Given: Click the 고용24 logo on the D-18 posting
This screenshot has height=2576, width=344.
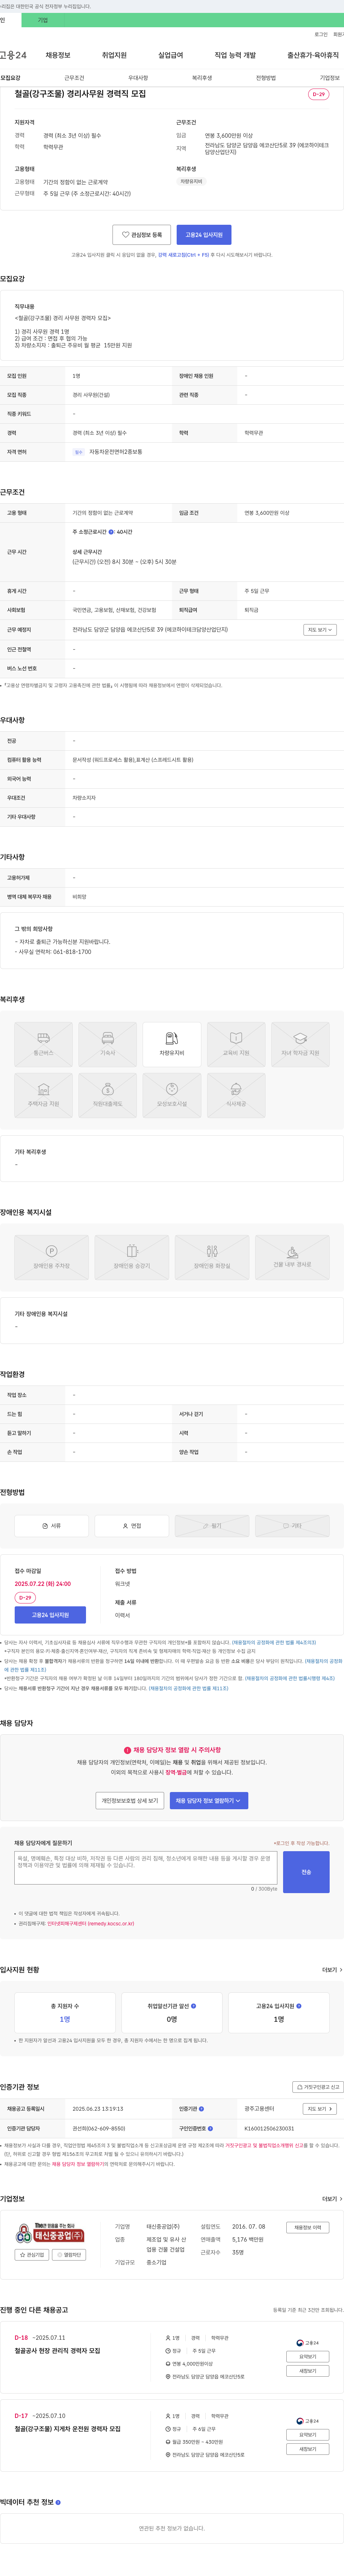Looking at the screenshot, I should 308,2343.
